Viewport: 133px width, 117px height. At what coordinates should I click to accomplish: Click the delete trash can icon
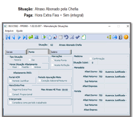click(61, 37)
